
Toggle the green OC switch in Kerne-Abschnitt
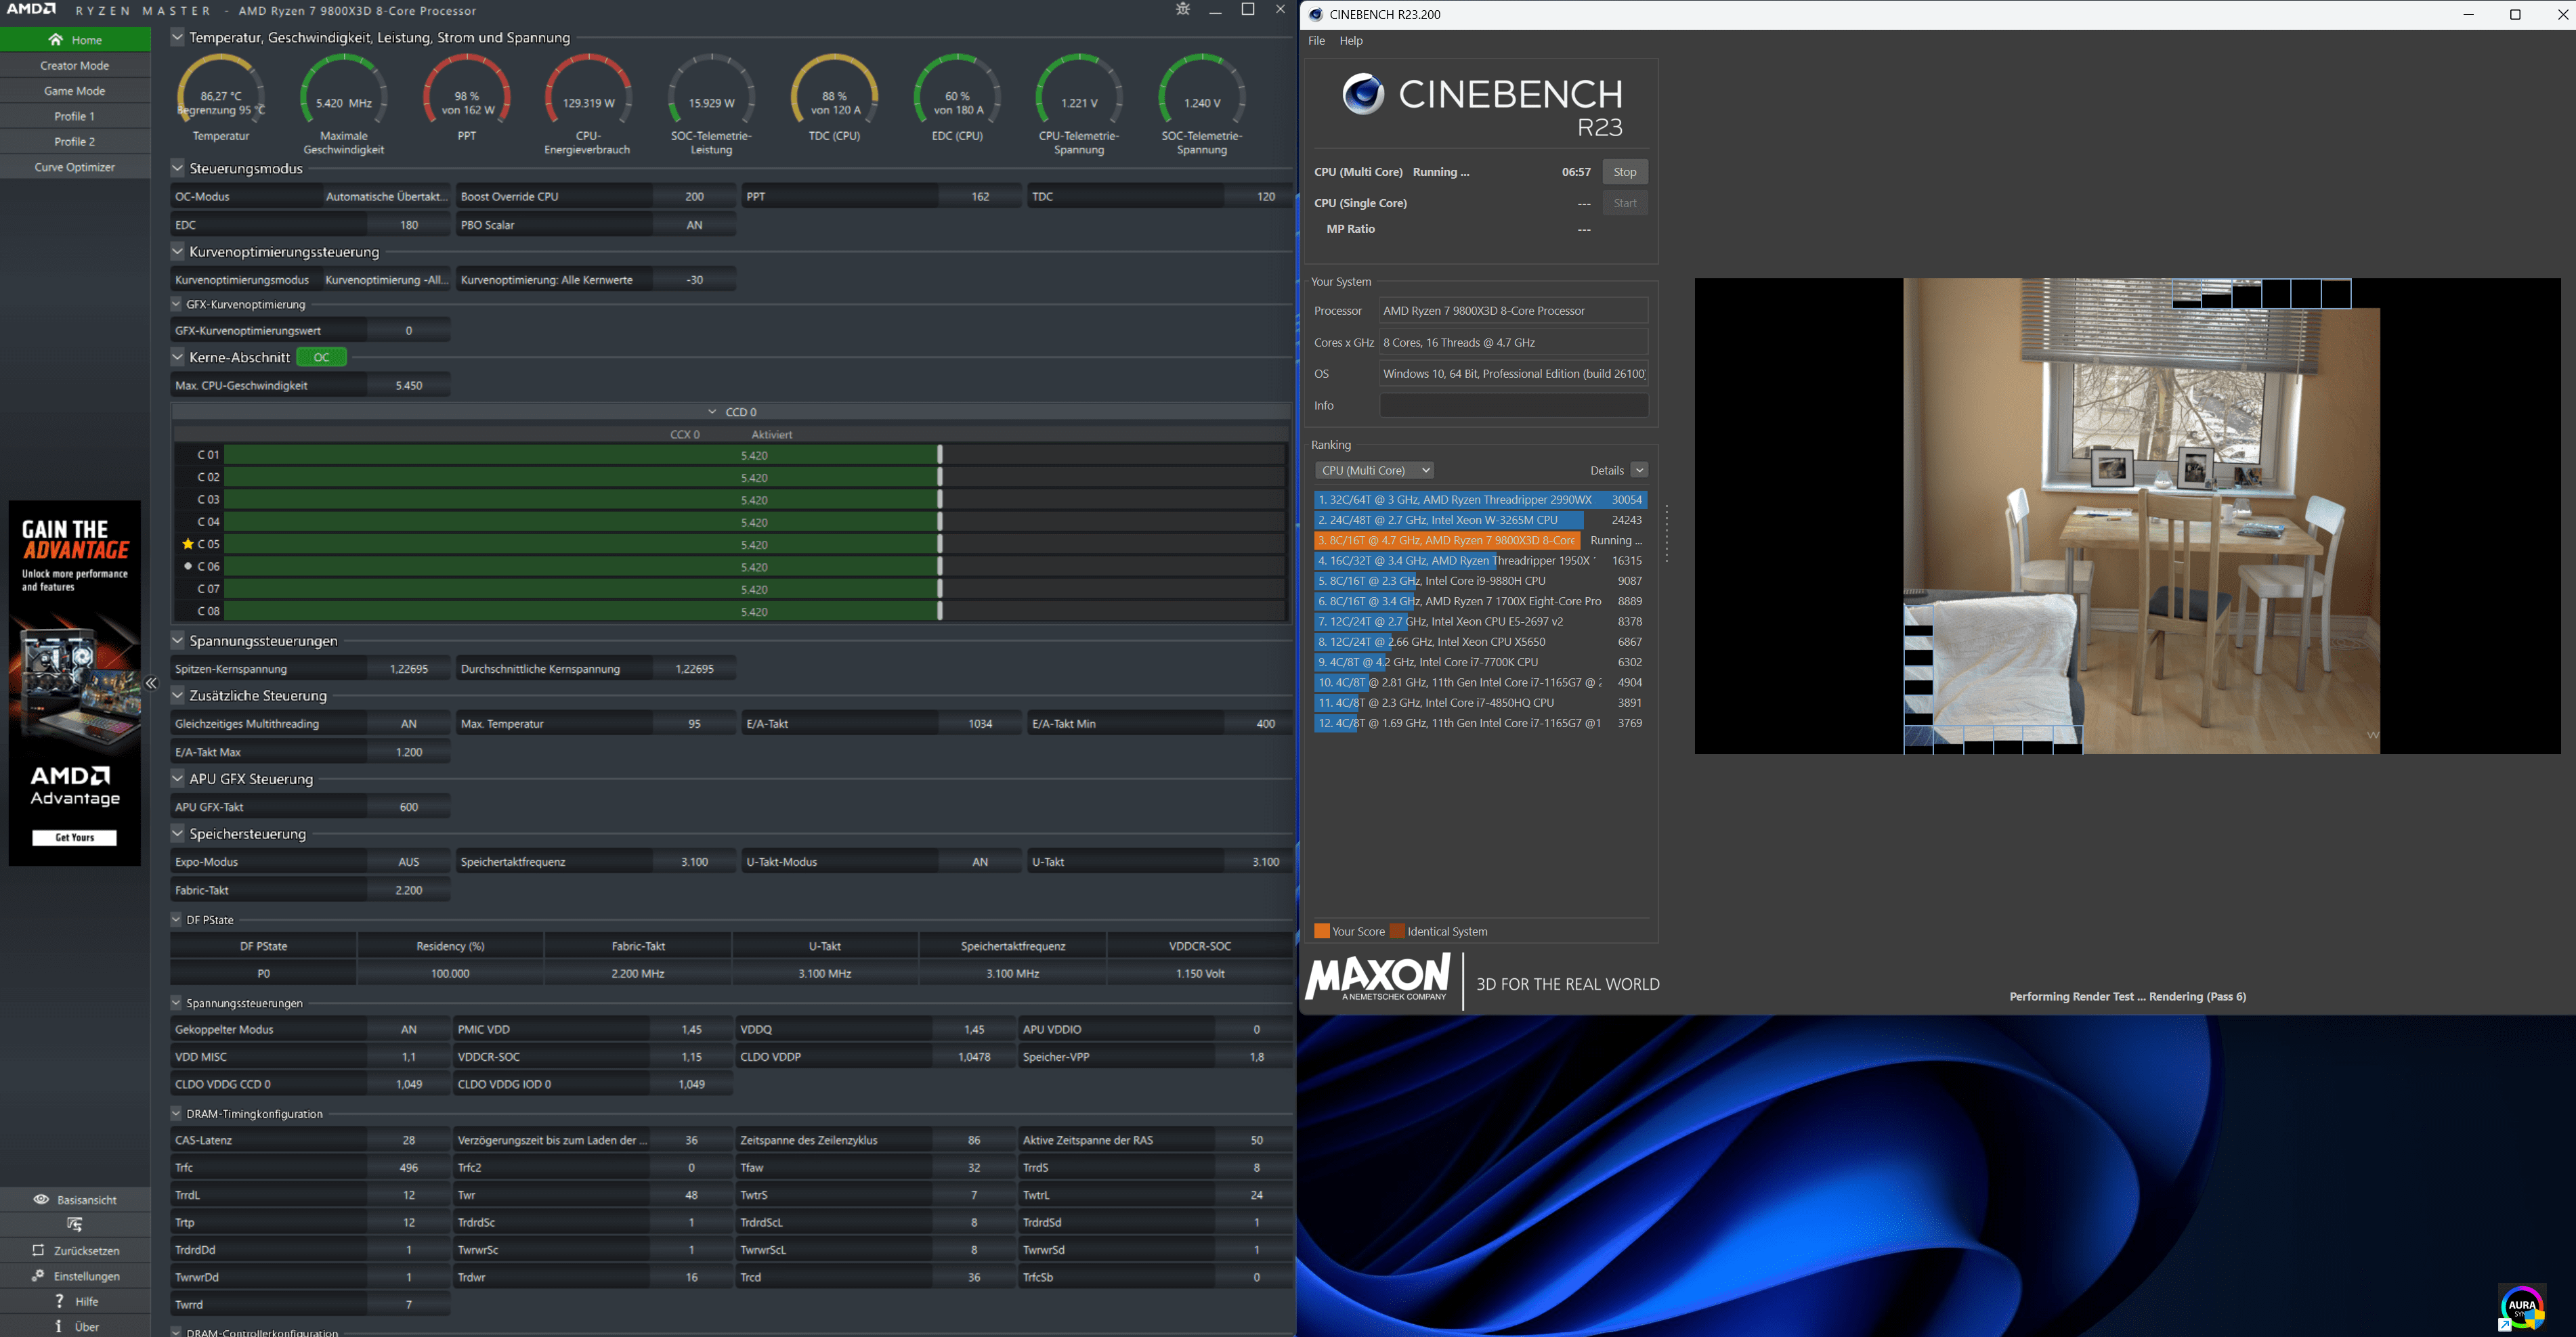tap(321, 357)
